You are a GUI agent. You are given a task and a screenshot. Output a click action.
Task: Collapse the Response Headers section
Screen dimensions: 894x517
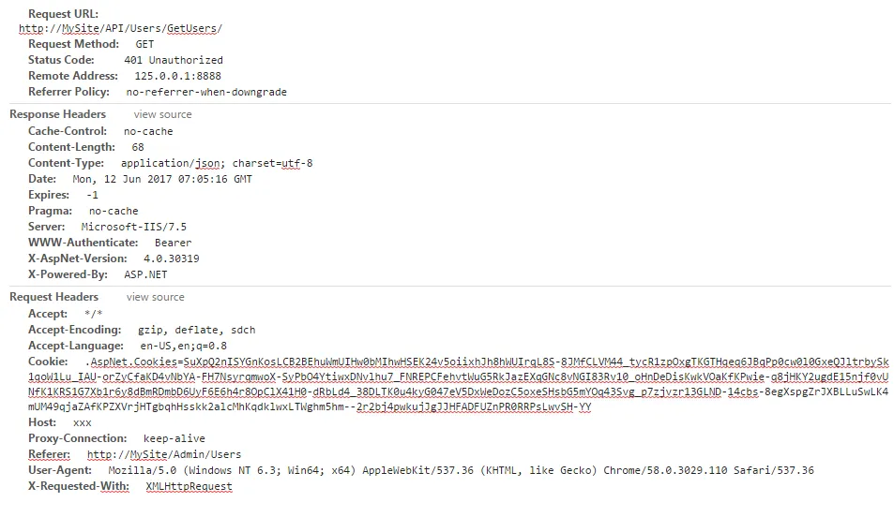pos(57,114)
